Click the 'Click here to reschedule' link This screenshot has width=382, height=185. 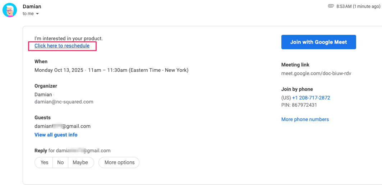(62, 46)
